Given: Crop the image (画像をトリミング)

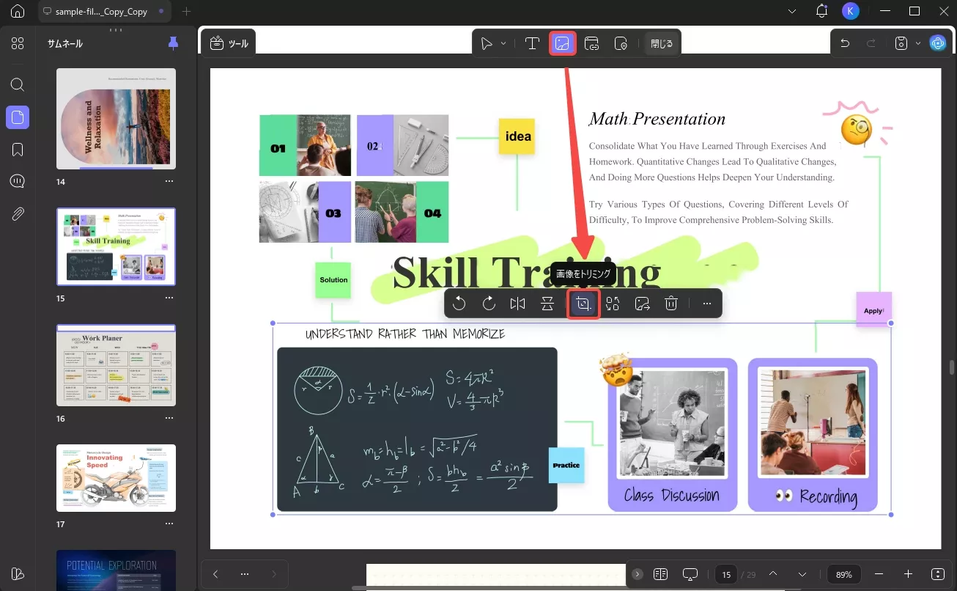Looking at the screenshot, I should tap(584, 304).
